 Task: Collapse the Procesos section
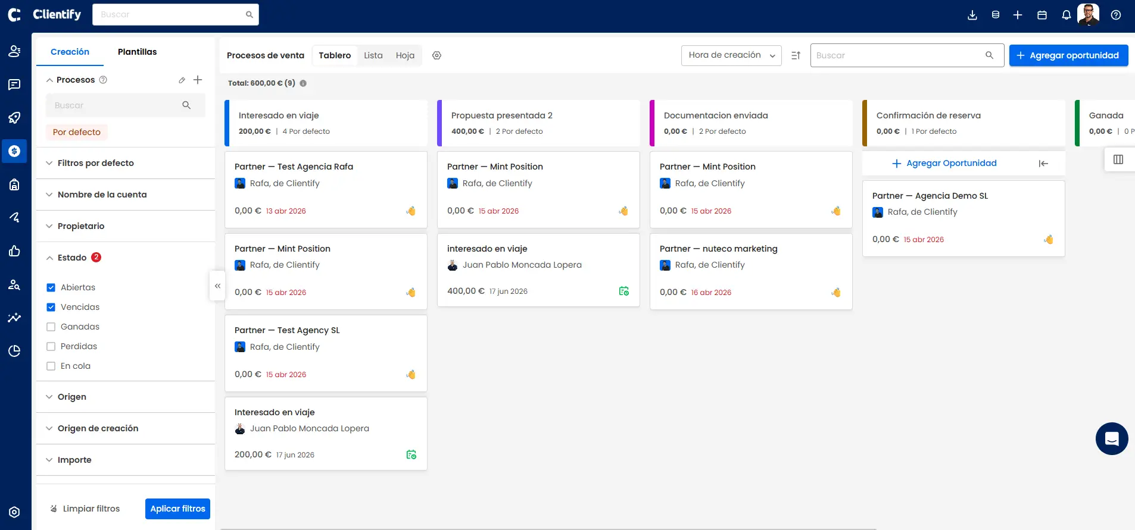pos(49,80)
